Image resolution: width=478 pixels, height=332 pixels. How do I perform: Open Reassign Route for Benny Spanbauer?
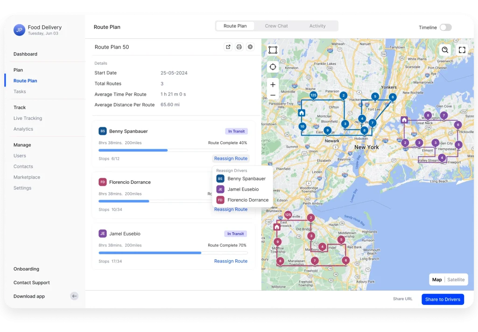click(231, 159)
